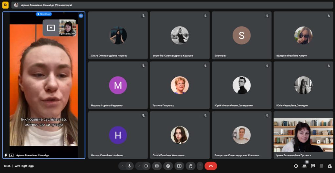Raise hand using the hand icon
The image size is (335, 173).
pyautogui.click(x=190, y=166)
